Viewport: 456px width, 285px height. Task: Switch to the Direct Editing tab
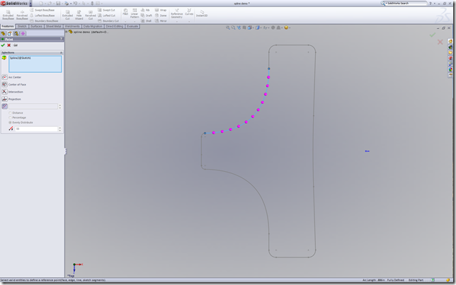pyautogui.click(x=114, y=26)
